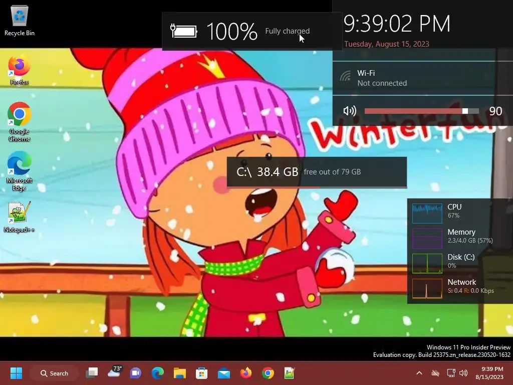Click the Memory 2.3/4.0 GB label

(470, 236)
